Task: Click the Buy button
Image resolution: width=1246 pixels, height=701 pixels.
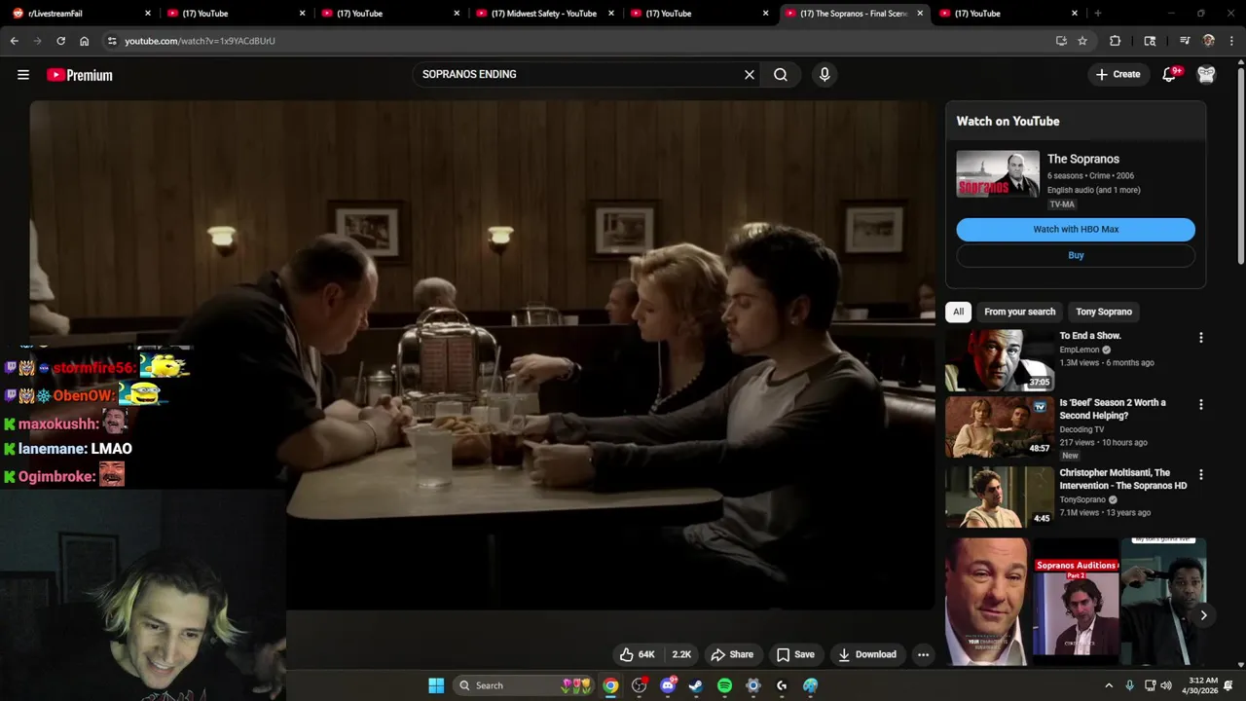Action: (1076, 255)
